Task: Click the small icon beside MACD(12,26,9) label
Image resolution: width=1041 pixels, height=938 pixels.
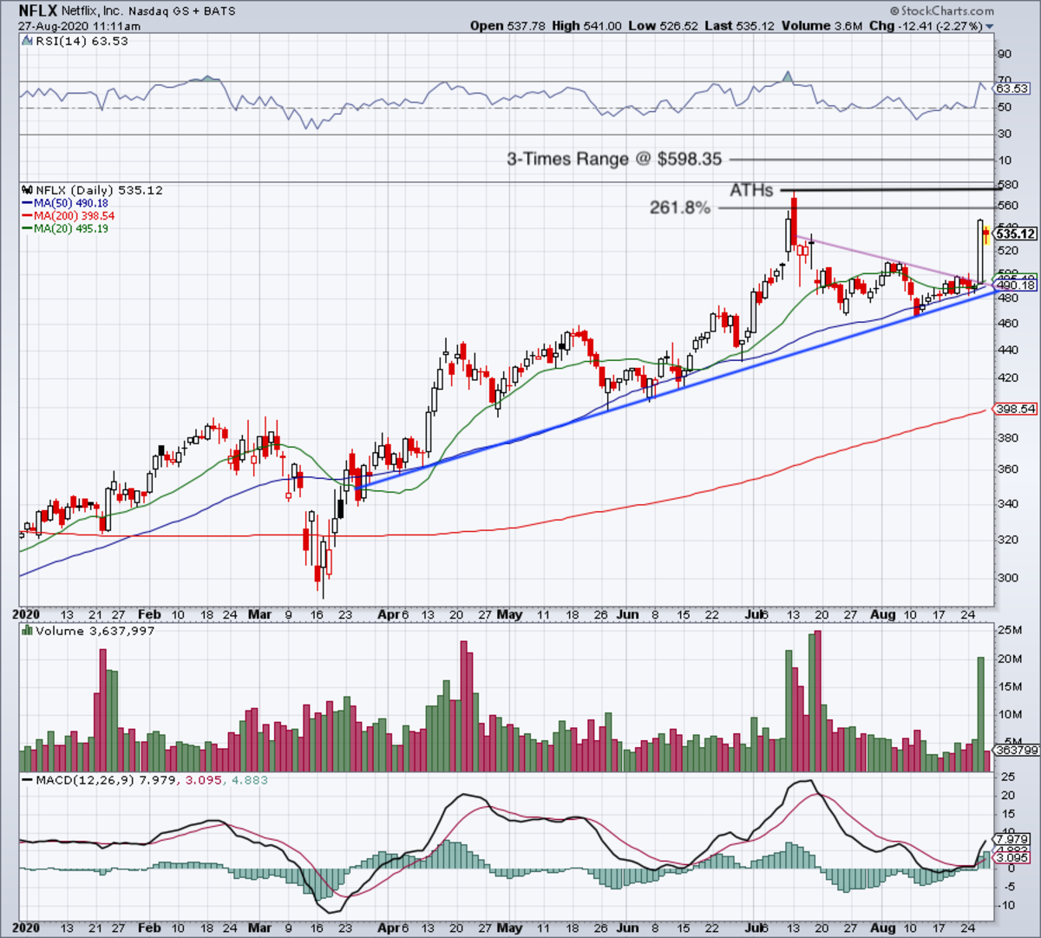Action: click(27, 781)
